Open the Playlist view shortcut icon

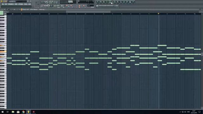[x=98, y=2]
